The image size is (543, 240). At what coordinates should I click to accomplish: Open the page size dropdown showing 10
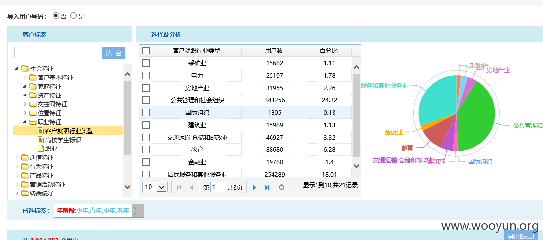coord(155,187)
